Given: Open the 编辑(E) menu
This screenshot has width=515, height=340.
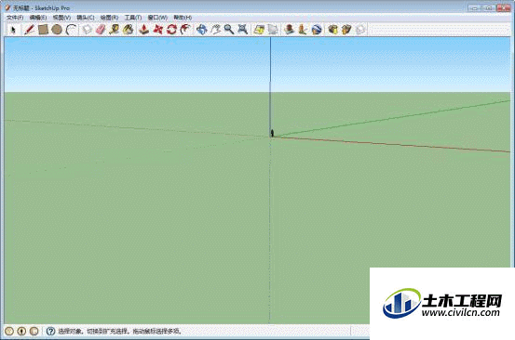Looking at the screenshot, I should click(38, 18).
